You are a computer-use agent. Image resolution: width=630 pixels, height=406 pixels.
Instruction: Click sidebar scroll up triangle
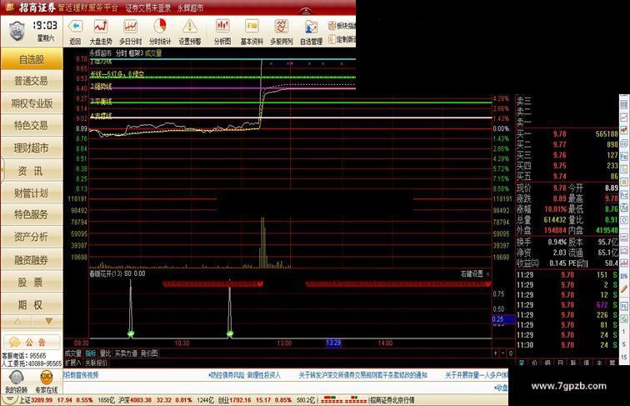(x=17, y=321)
